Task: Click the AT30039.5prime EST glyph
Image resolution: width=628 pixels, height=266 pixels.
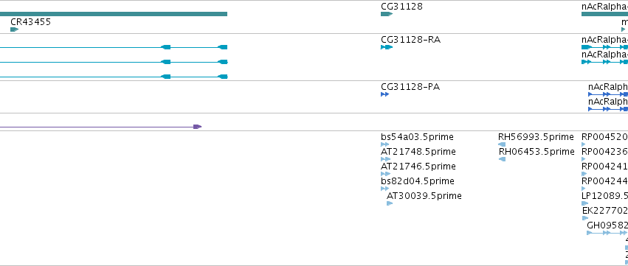Action: pyautogui.click(x=390, y=203)
